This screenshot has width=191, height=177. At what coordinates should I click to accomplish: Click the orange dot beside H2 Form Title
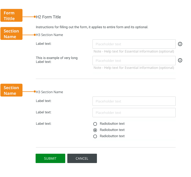pos(35,17)
